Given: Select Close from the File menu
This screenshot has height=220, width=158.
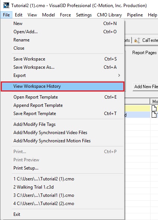Looking at the screenshot, I should (63, 48).
